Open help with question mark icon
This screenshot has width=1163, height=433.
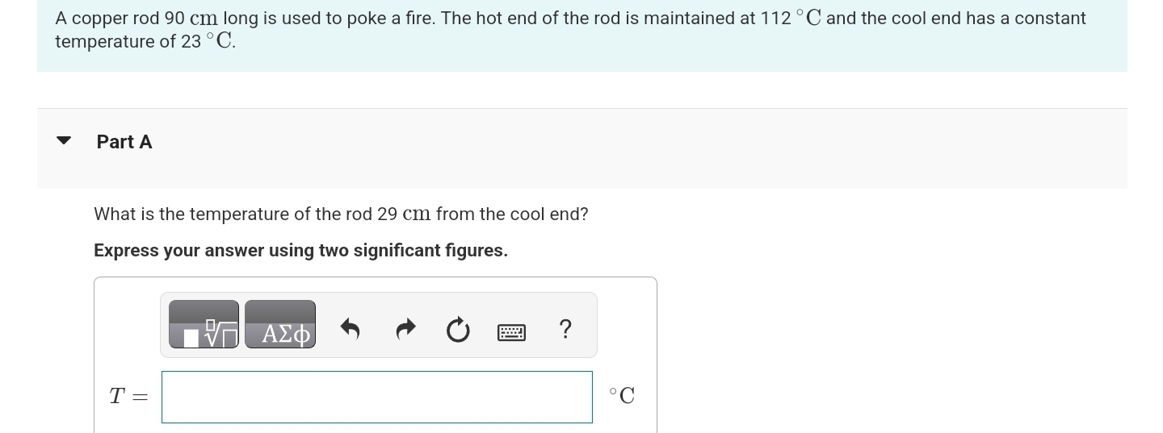(x=565, y=329)
